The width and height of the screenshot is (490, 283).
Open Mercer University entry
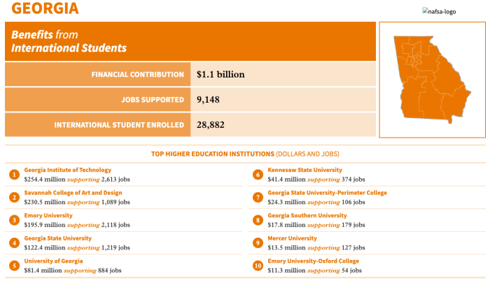pyautogui.click(x=292, y=238)
